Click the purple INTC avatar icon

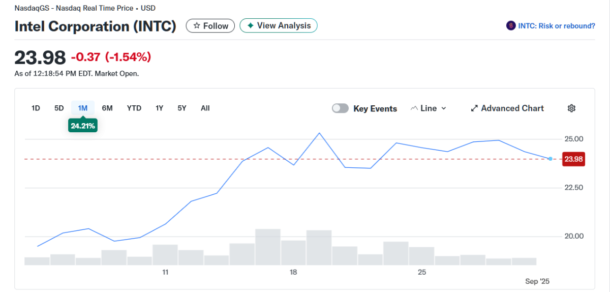[x=511, y=26]
